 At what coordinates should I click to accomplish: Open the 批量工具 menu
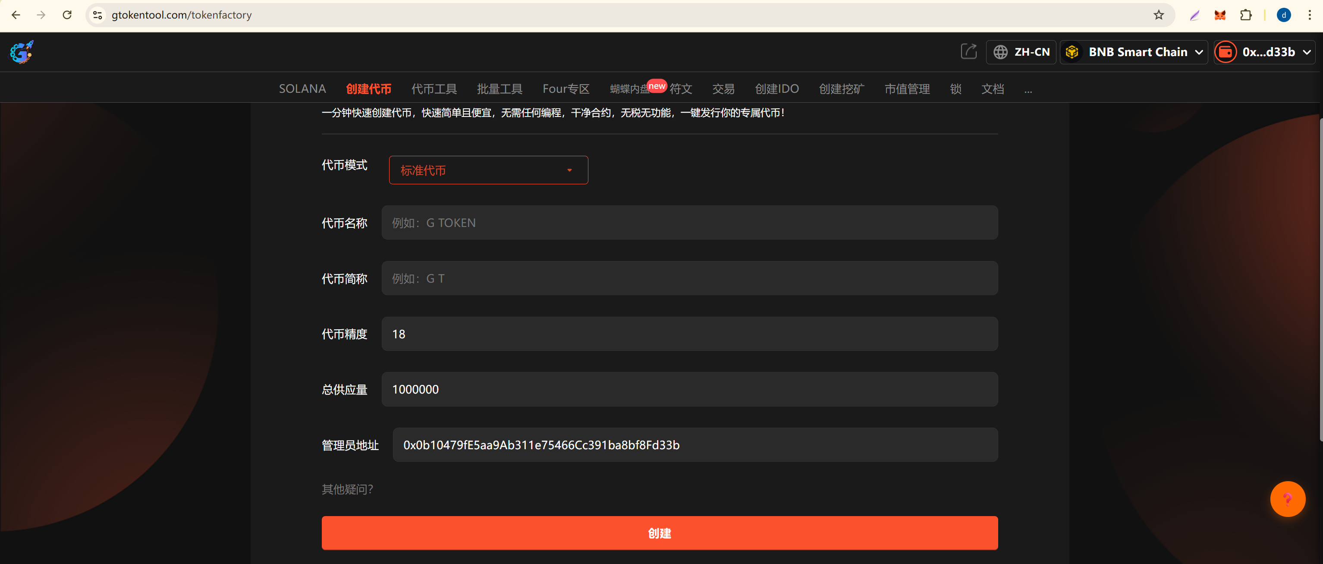click(500, 89)
